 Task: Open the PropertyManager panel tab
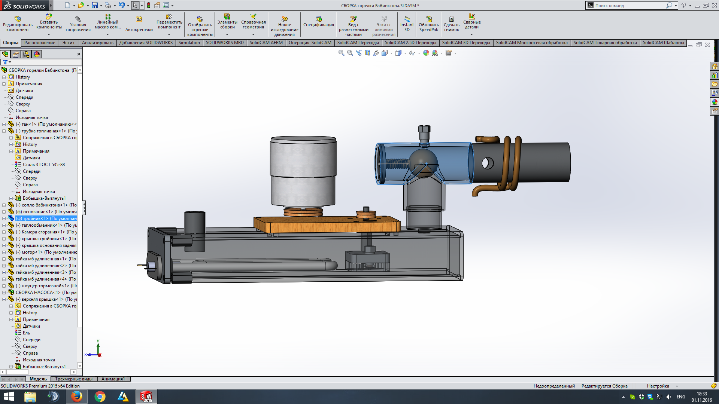click(x=16, y=54)
